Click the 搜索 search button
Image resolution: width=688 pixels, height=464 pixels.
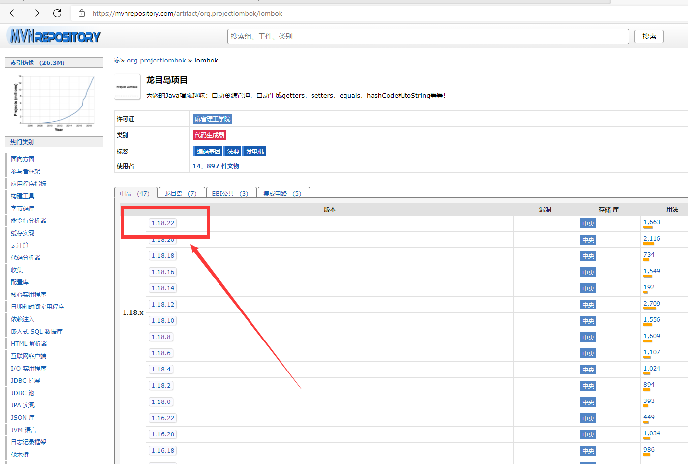point(649,36)
